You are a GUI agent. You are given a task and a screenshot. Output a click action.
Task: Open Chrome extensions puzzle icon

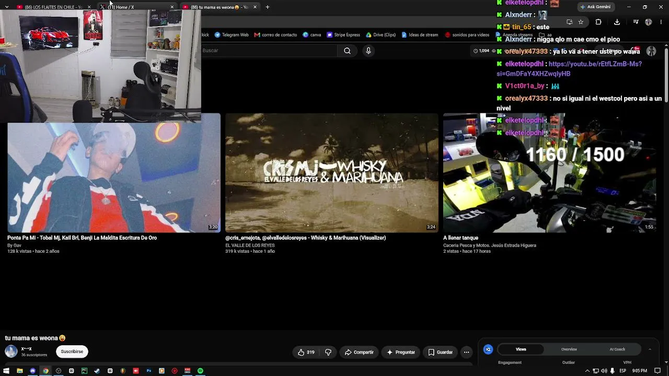[x=598, y=22]
